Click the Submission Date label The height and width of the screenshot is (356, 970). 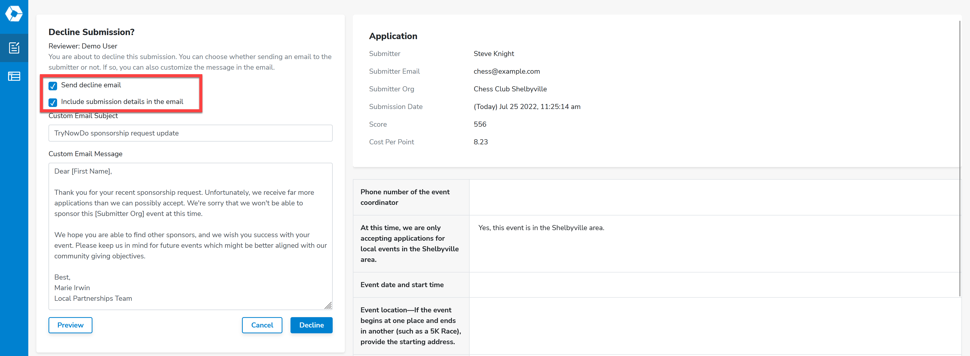[x=396, y=107]
